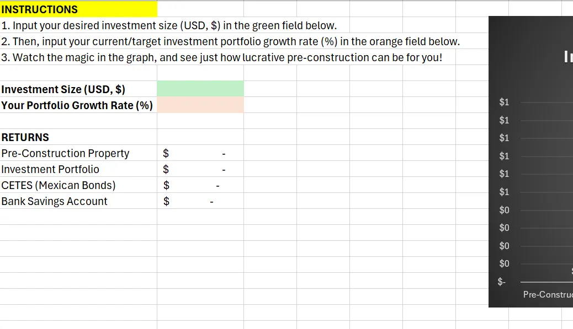The height and width of the screenshot is (329, 573).
Task: Click the Pre-Construction Property label cell
Action: [78, 153]
